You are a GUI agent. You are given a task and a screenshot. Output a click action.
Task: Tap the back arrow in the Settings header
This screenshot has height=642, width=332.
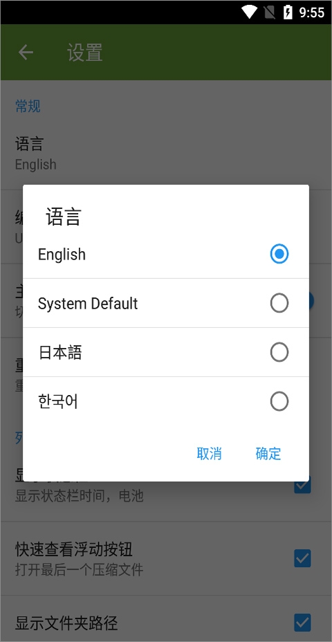pos(26,53)
